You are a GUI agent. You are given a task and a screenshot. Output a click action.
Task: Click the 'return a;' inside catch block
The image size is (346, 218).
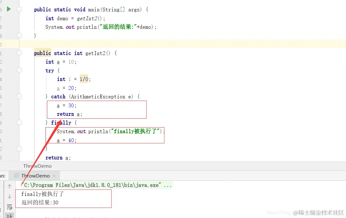point(69,114)
